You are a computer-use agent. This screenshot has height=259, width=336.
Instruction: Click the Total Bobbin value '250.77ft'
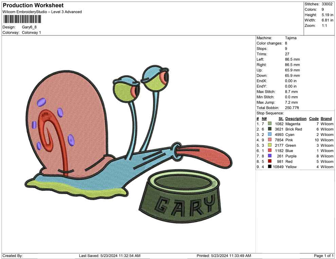coord(292,108)
